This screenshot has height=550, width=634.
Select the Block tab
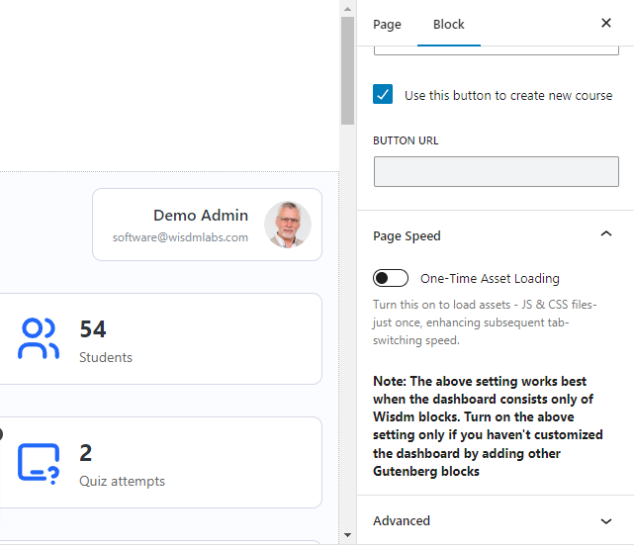point(448,24)
